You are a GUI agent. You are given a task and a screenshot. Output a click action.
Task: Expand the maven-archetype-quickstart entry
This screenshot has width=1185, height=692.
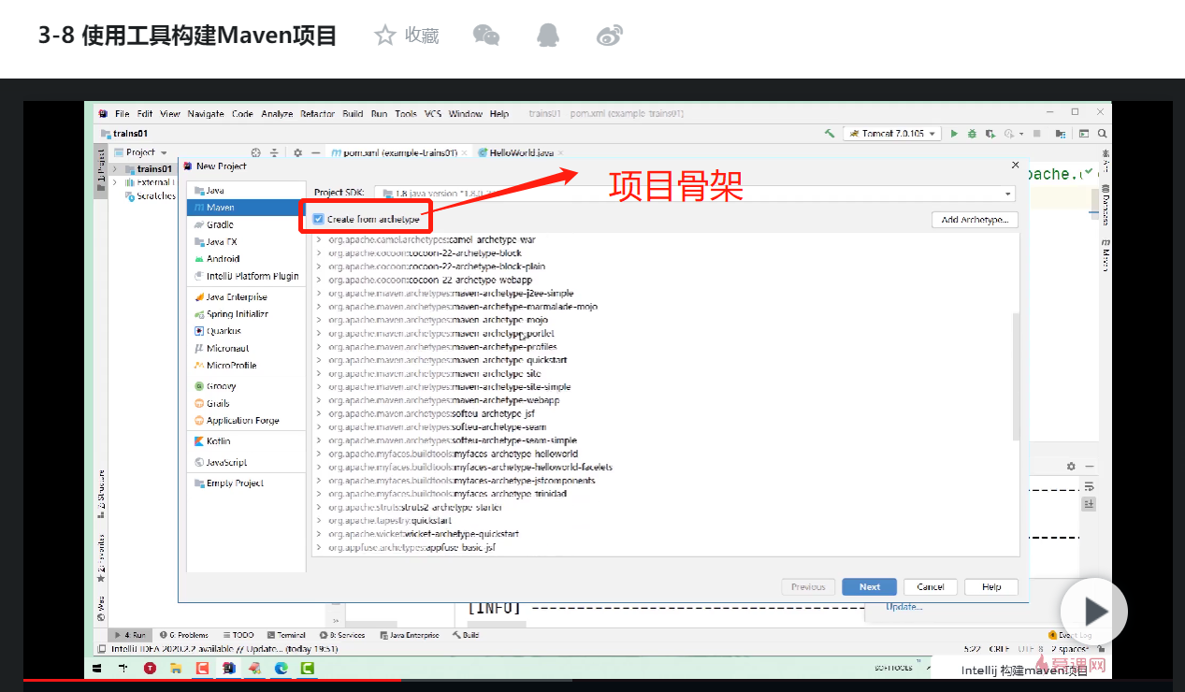pyautogui.click(x=319, y=360)
